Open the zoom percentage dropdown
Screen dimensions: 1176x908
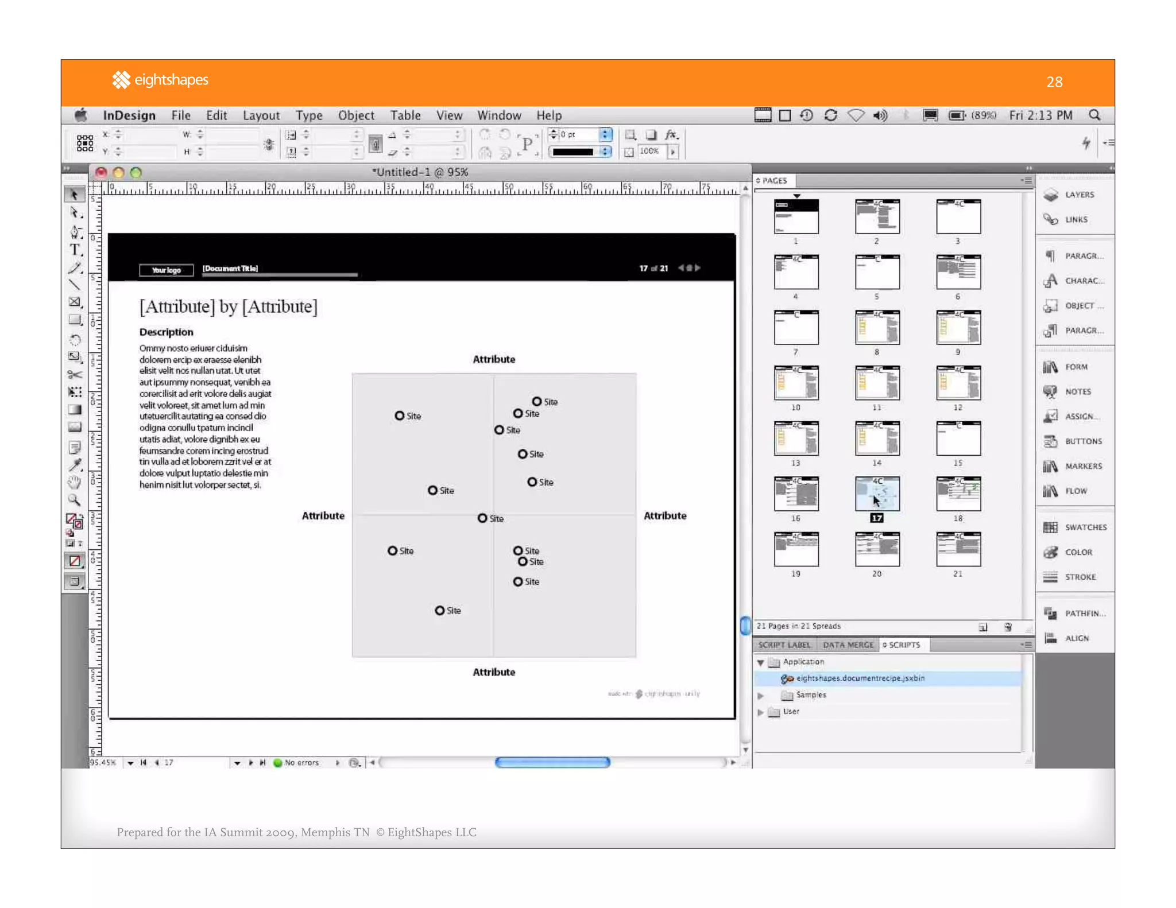click(x=130, y=763)
